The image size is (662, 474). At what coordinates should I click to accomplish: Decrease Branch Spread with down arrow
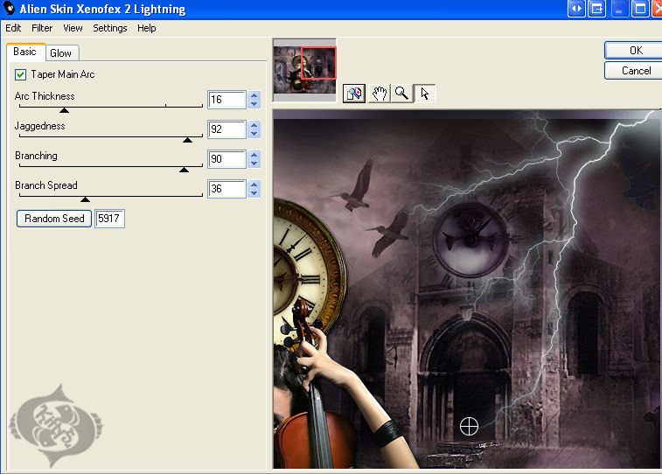click(254, 193)
